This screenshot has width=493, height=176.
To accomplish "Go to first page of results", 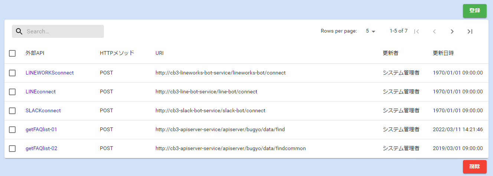I will [417, 31].
